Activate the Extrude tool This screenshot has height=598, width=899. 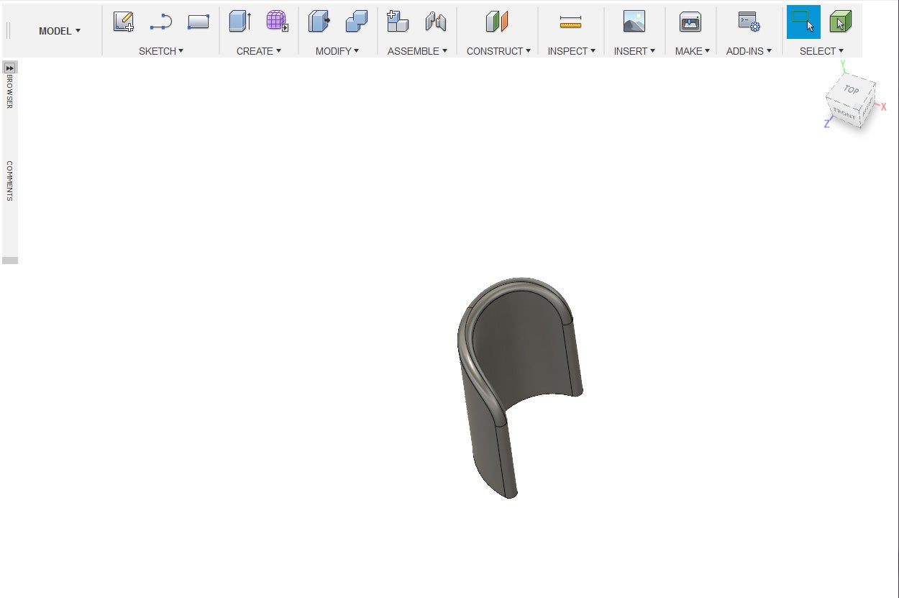tap(240, 22)
